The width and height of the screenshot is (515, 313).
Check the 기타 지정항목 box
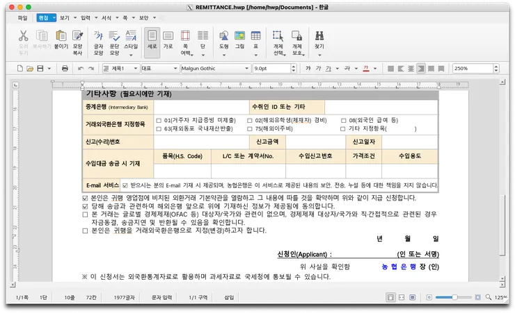343,129
